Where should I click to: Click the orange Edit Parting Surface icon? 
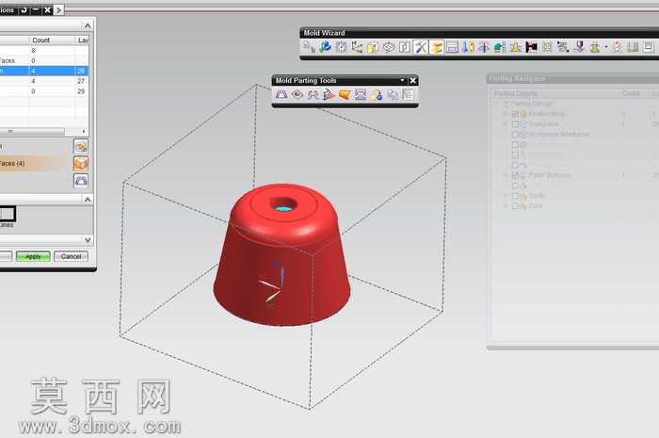tap(345, 94)
